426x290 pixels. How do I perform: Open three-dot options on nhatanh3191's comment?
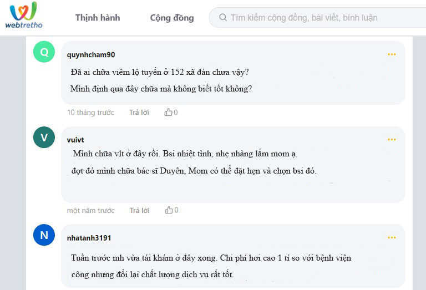(392, 237)
